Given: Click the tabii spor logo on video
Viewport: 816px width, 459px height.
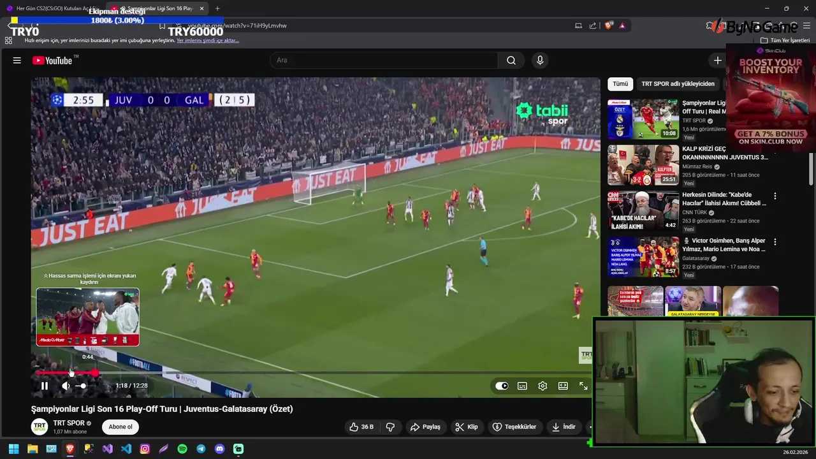Looking at the screenshot, I should (543, 113).
